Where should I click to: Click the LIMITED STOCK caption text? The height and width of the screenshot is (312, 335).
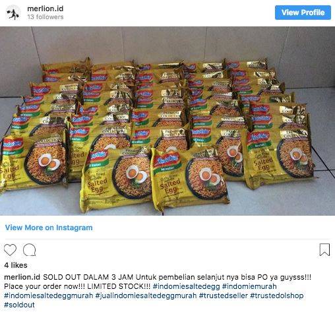coord(119,286)
